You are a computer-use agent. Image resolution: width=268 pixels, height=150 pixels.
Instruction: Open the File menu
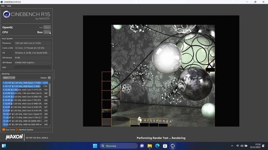[x=3, y=6]
